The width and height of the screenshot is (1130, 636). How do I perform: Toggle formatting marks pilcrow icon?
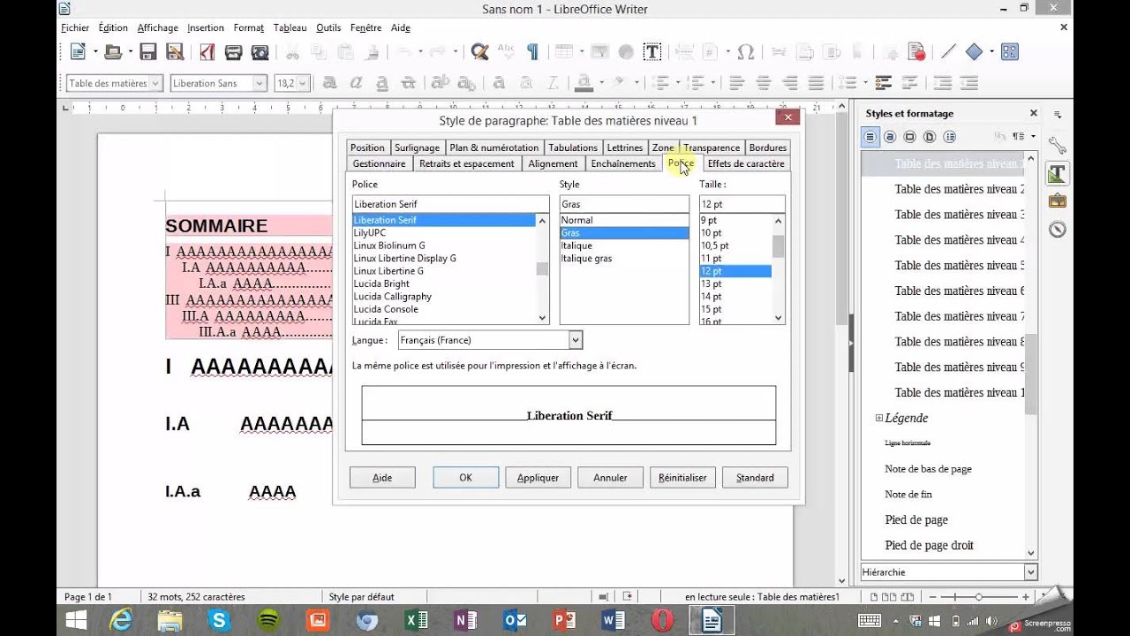coord(532,52)
